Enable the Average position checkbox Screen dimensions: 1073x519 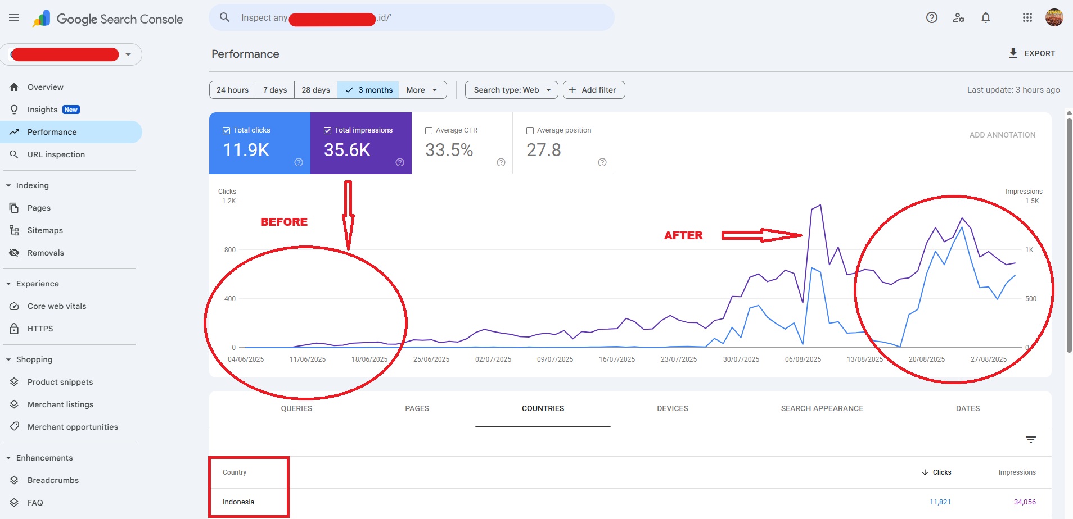coord(530,130)
